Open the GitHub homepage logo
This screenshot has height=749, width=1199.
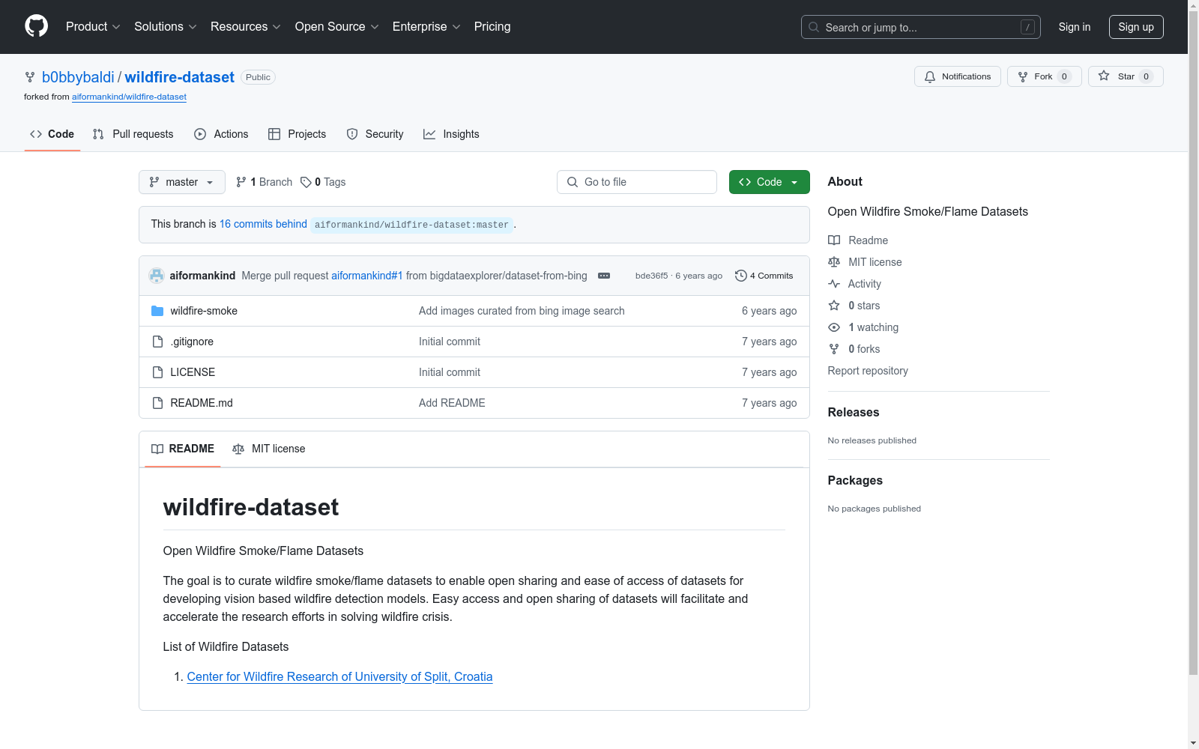pos(36,26)
